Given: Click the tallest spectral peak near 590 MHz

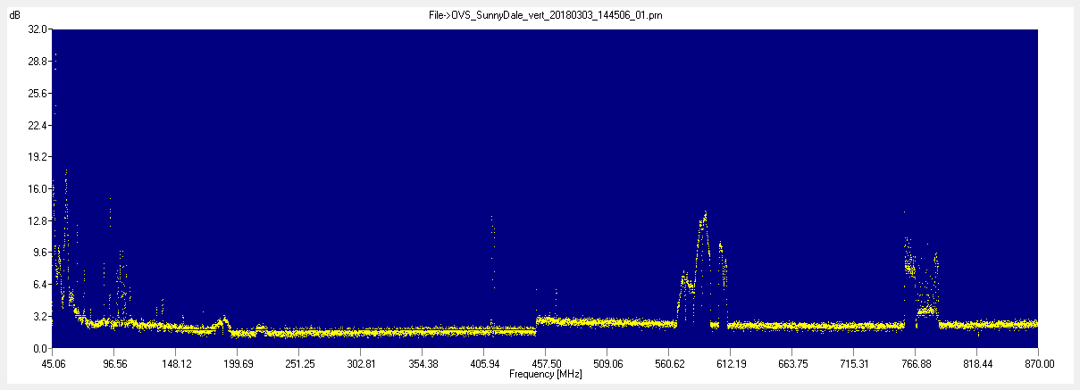Looking at the screenshot, I should coord(705,216).
